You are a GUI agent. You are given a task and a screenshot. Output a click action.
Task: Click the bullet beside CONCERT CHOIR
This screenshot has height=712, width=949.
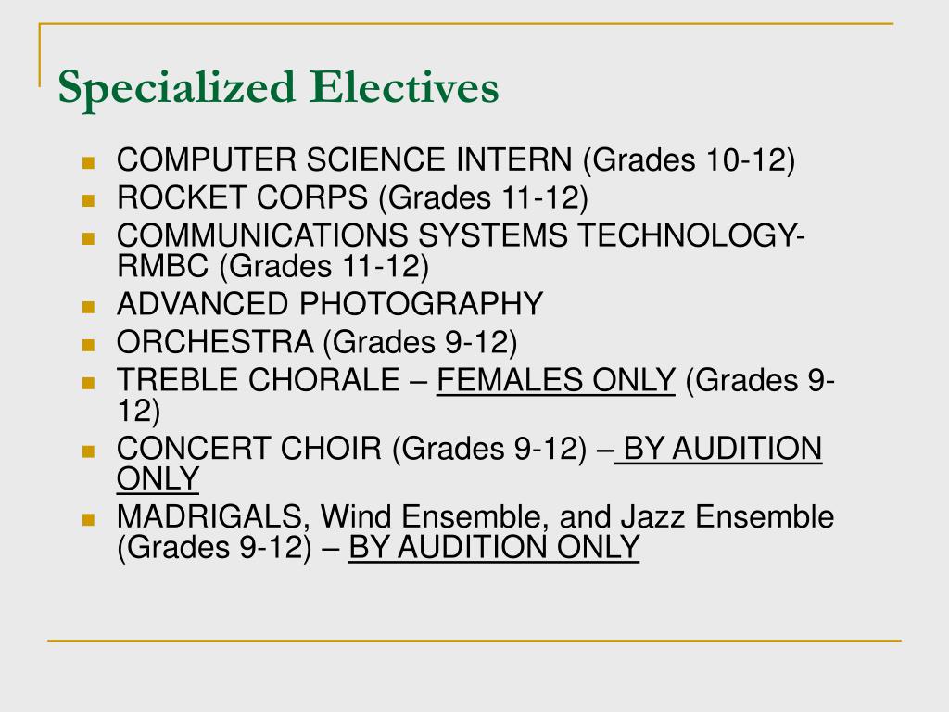coord(88,451)
